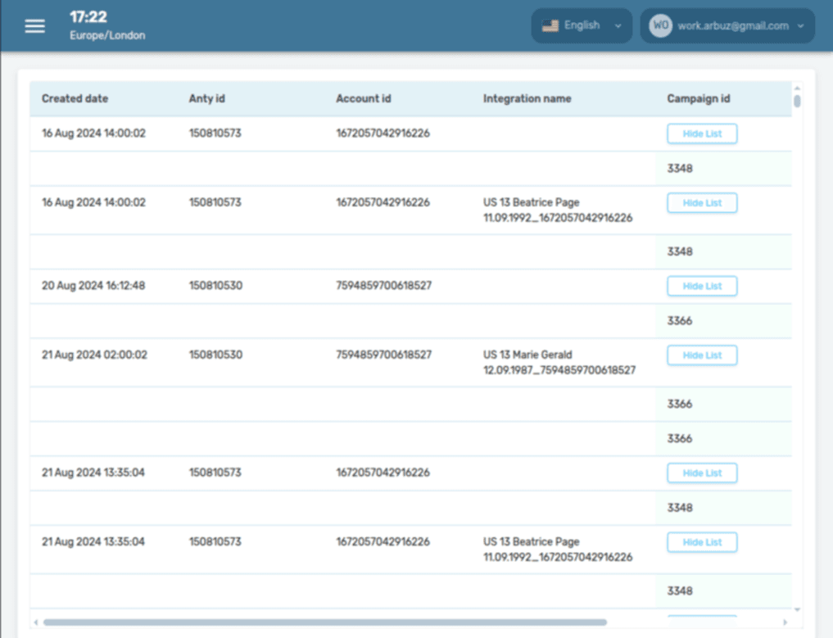The width and height of the screenshot is (833, 638).
Task: Click the table's horizontal scrollbar thumb
Action: [x=324, y=622]
